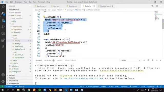Click the master branch indicator

(x=9, y=86)
